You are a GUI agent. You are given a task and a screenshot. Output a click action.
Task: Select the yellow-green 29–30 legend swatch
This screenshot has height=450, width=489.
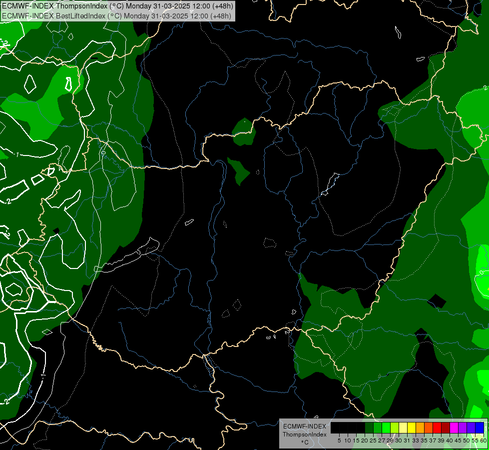tap(394, 427)
